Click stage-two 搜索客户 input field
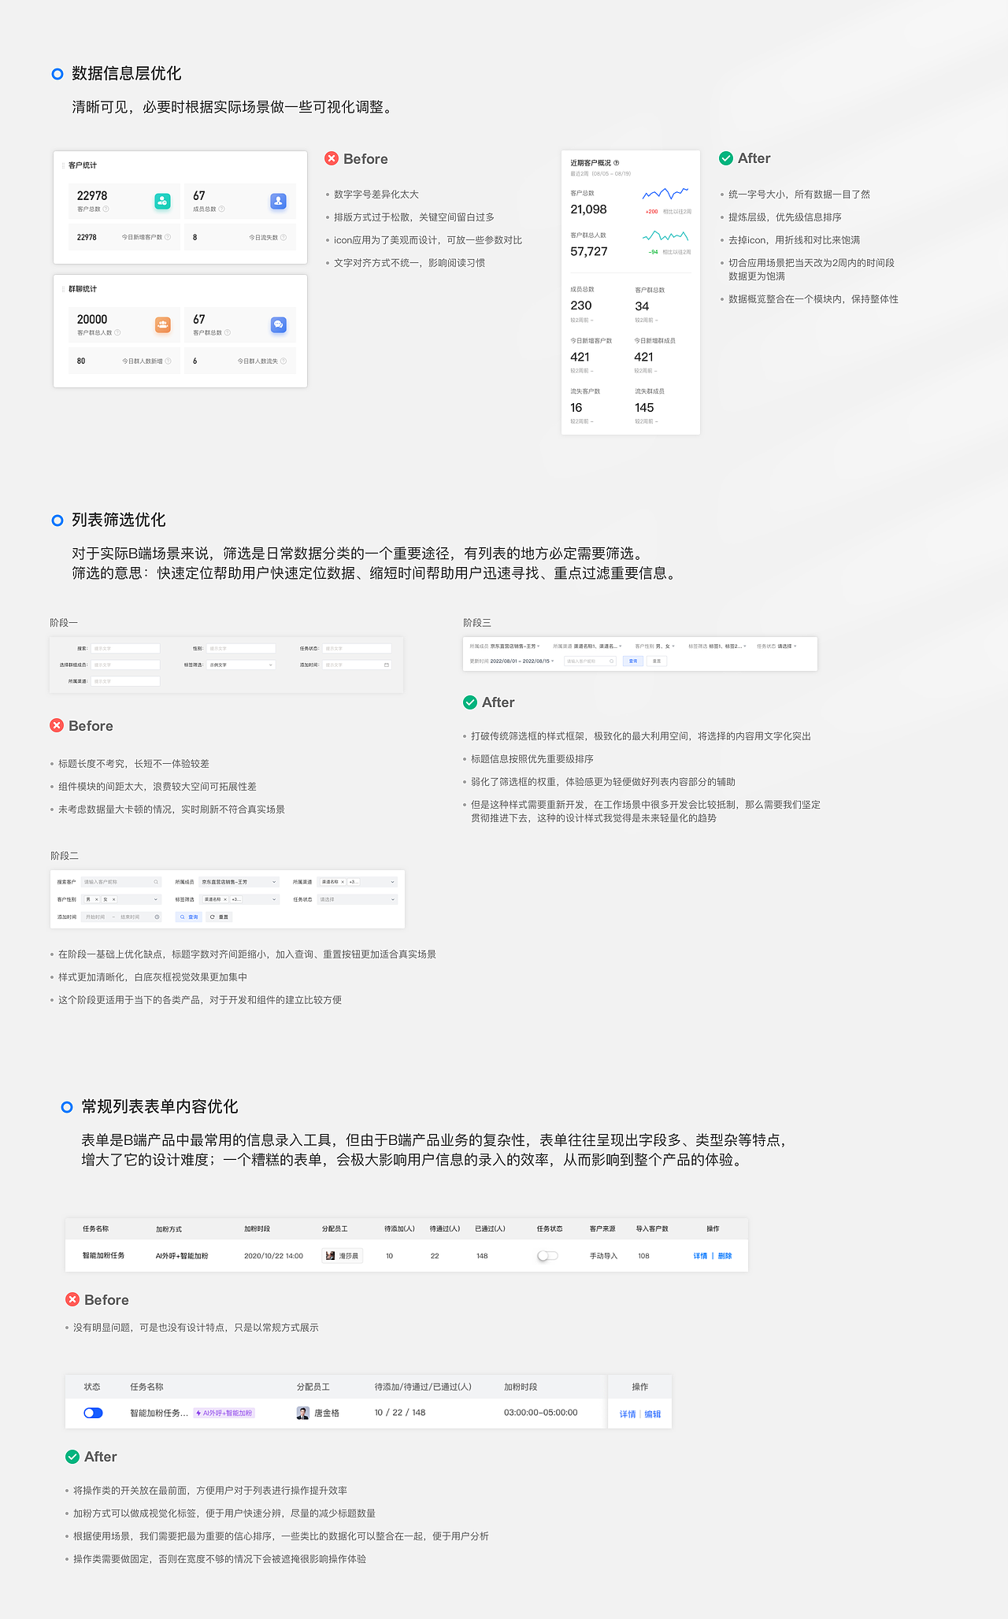This screenshot has height=1619, width=1008. (x=121, y=882)
